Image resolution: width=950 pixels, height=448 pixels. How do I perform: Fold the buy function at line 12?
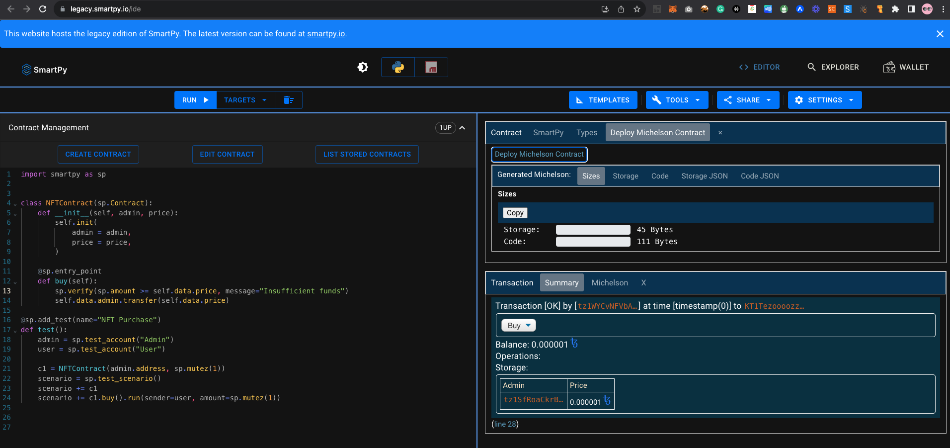15,282
